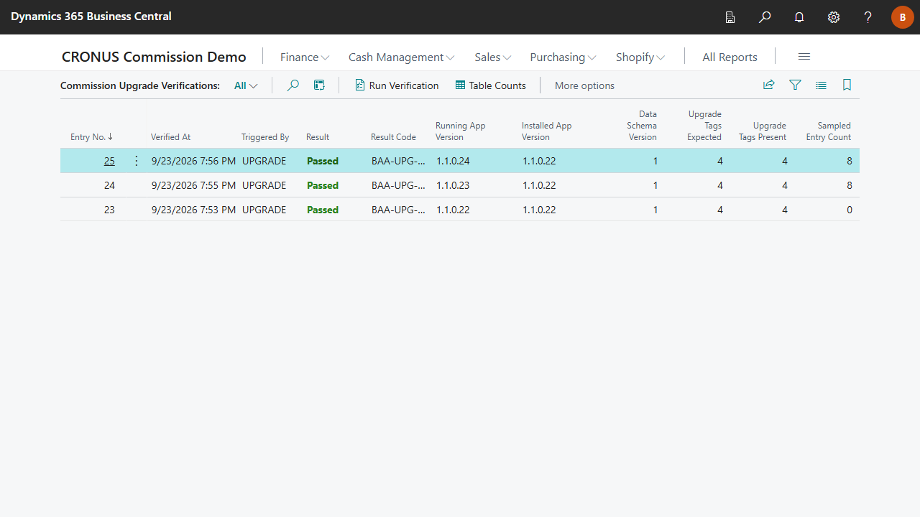This screenshot has height=517, width=920.
Task: Click the 9/23/2026 7:53 PM cell
Action: pos(193,210)
